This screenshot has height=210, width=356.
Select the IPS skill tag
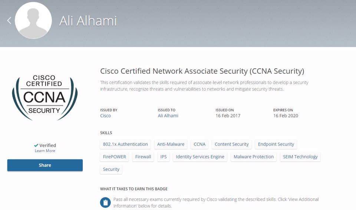(x=164, y=157)
